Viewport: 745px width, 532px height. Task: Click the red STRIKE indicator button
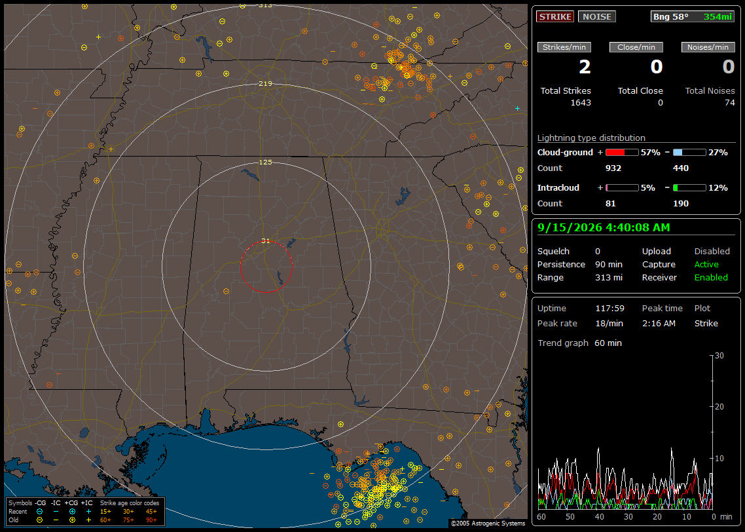(555, 16)
